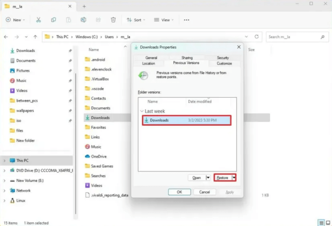Select the Cut scissors icon on the toolbar

click(x=38, y=20)
